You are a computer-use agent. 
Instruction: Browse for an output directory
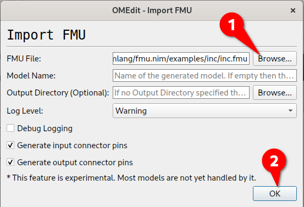pos(275,93)
